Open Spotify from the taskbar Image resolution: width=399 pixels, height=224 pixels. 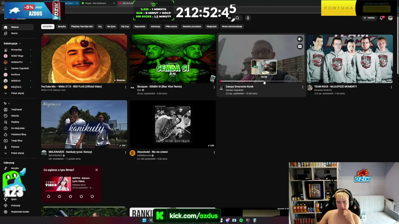(x=241, y=220)
